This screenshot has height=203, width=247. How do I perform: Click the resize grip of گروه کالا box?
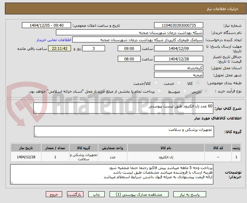click(36, 135)
